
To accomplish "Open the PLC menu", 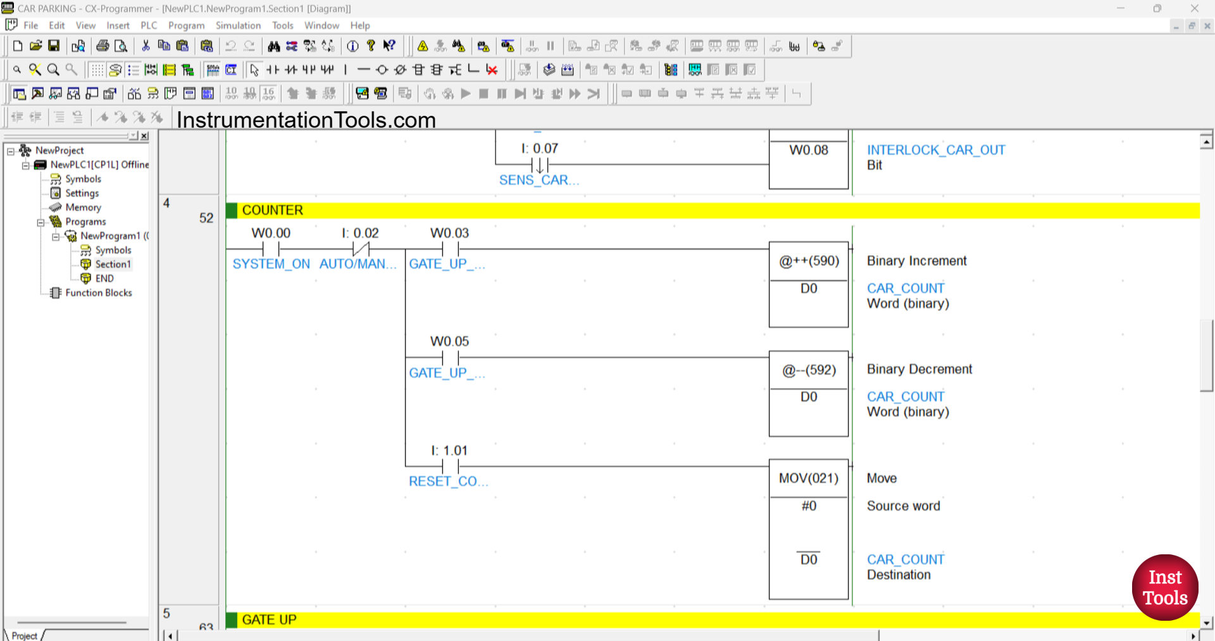I will click(x=149, y=25).
